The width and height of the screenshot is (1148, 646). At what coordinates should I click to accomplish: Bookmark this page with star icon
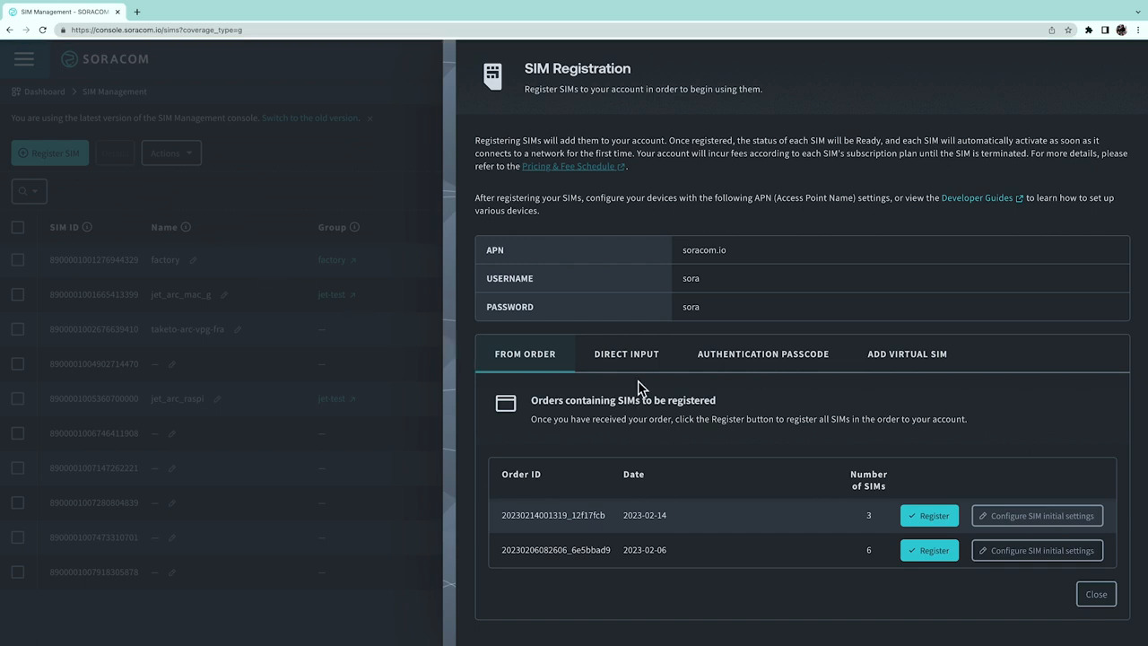[x=1068, y=30]
